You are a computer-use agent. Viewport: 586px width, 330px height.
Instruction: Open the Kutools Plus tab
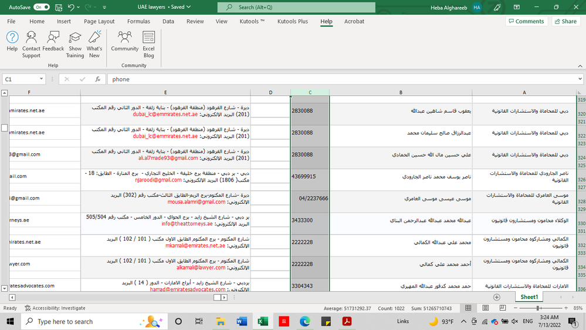click(293, 21)
